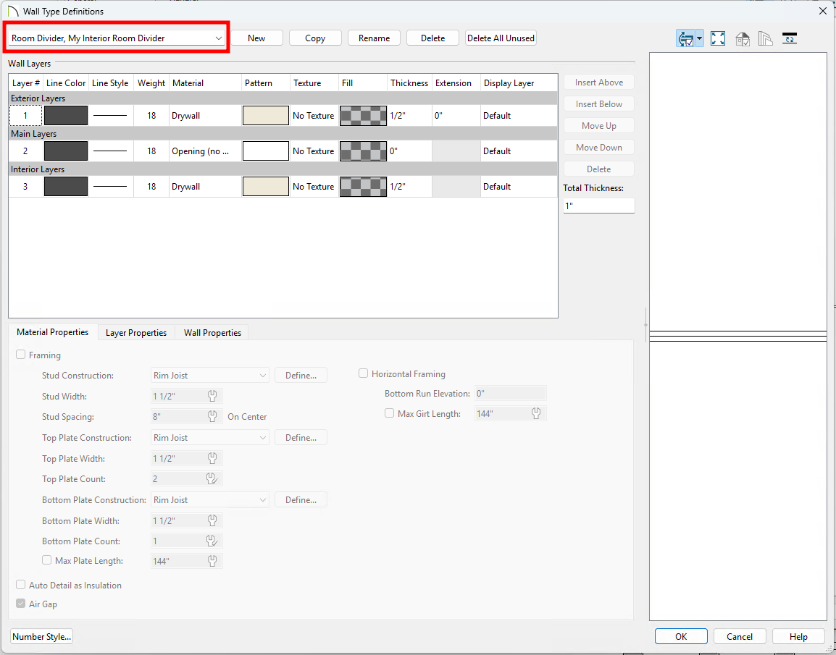
Task: Enable the Framing checkbox
Action: (x=21, y=355)
